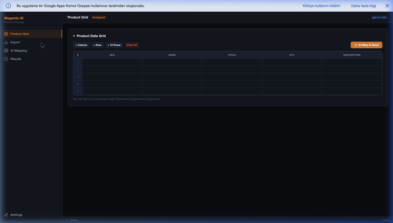This screenshot has height=223, width=393.
Task: Add a new column to grid
Action: (81, 45)
